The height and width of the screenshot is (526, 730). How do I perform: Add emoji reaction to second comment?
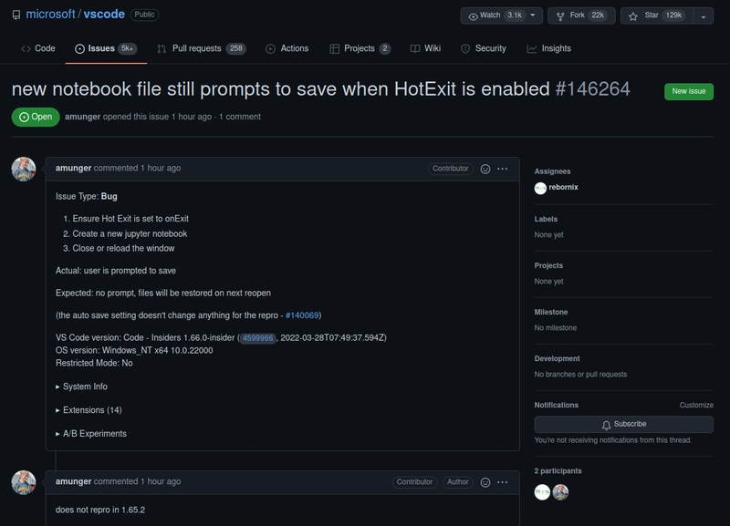point(485,482)
